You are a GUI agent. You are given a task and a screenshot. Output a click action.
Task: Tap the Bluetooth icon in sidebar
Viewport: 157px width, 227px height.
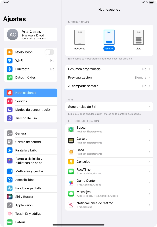[x=10, y=69]
